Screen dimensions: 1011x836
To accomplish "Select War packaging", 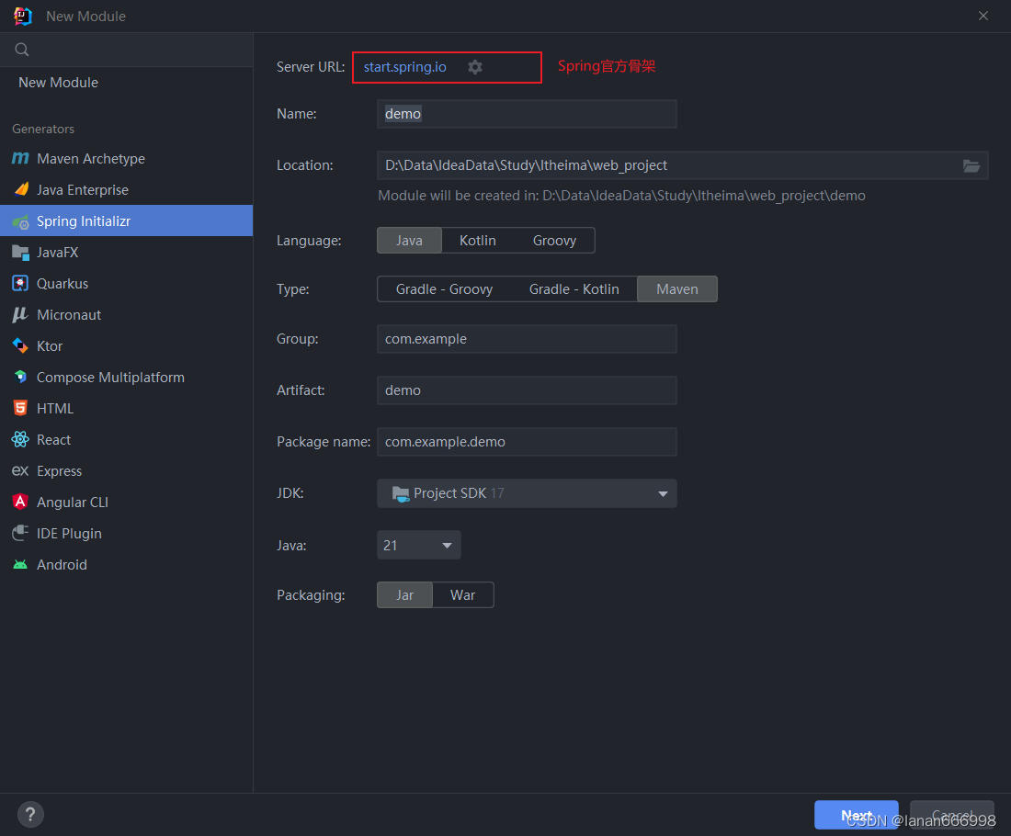I will (x=463, y=595).
